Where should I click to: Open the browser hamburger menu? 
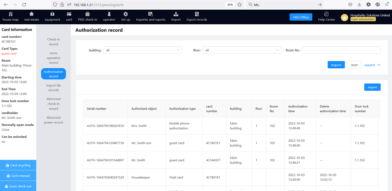[387, 5]
